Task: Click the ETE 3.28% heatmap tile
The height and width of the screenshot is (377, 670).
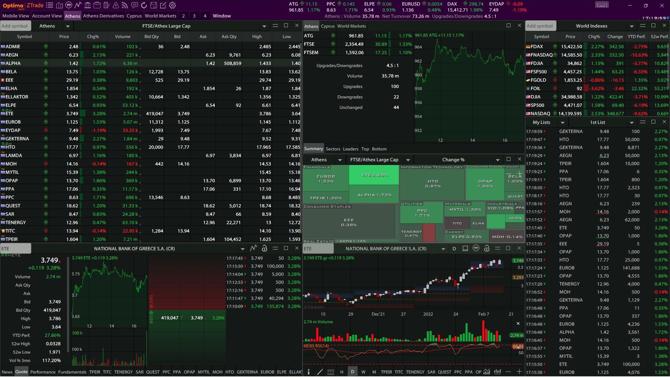Action: (x=374, y=175)
